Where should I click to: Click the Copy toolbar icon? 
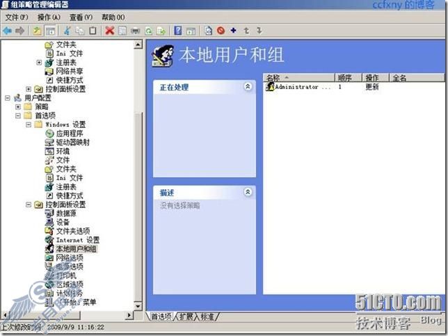coord(80,31)
